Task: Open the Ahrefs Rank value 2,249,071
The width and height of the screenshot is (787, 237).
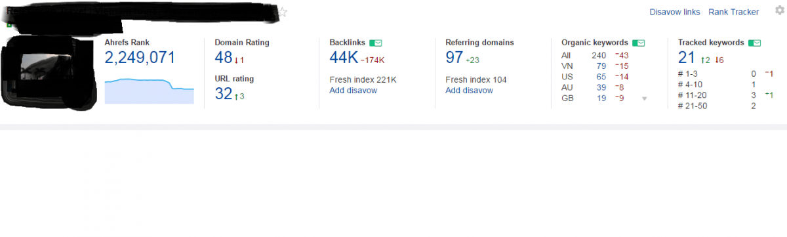Action: coord(140,58)
